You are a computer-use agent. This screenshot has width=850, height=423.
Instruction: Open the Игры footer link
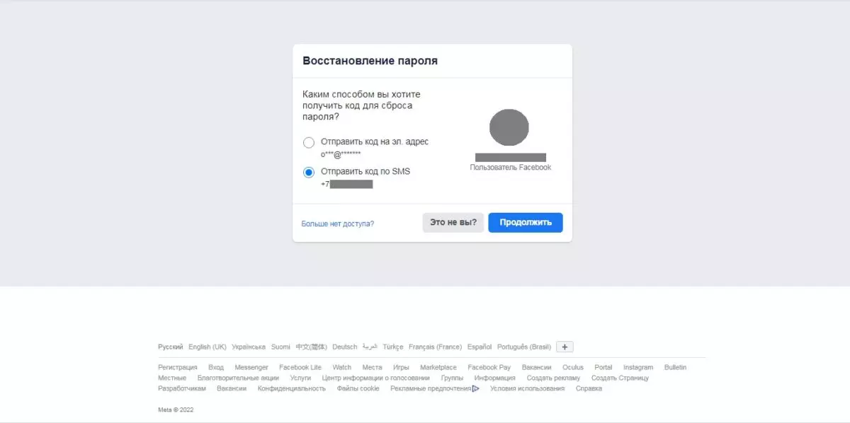pyautogui.click(x=401, y=367)
